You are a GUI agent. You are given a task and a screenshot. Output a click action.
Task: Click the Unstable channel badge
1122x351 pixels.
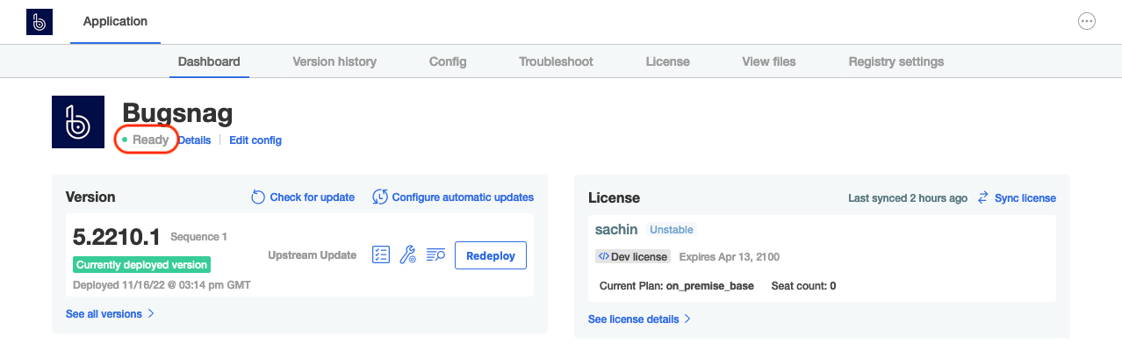[672, 229]
